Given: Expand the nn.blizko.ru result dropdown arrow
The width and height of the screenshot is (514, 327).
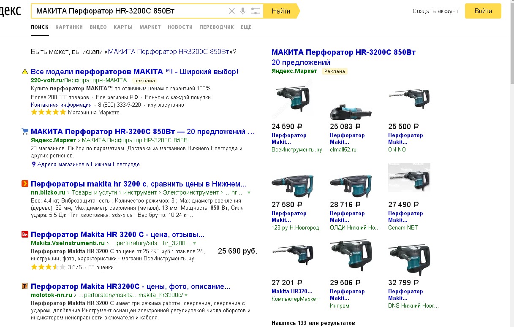Looking at the screenshot, I should (x=249, y=192).
